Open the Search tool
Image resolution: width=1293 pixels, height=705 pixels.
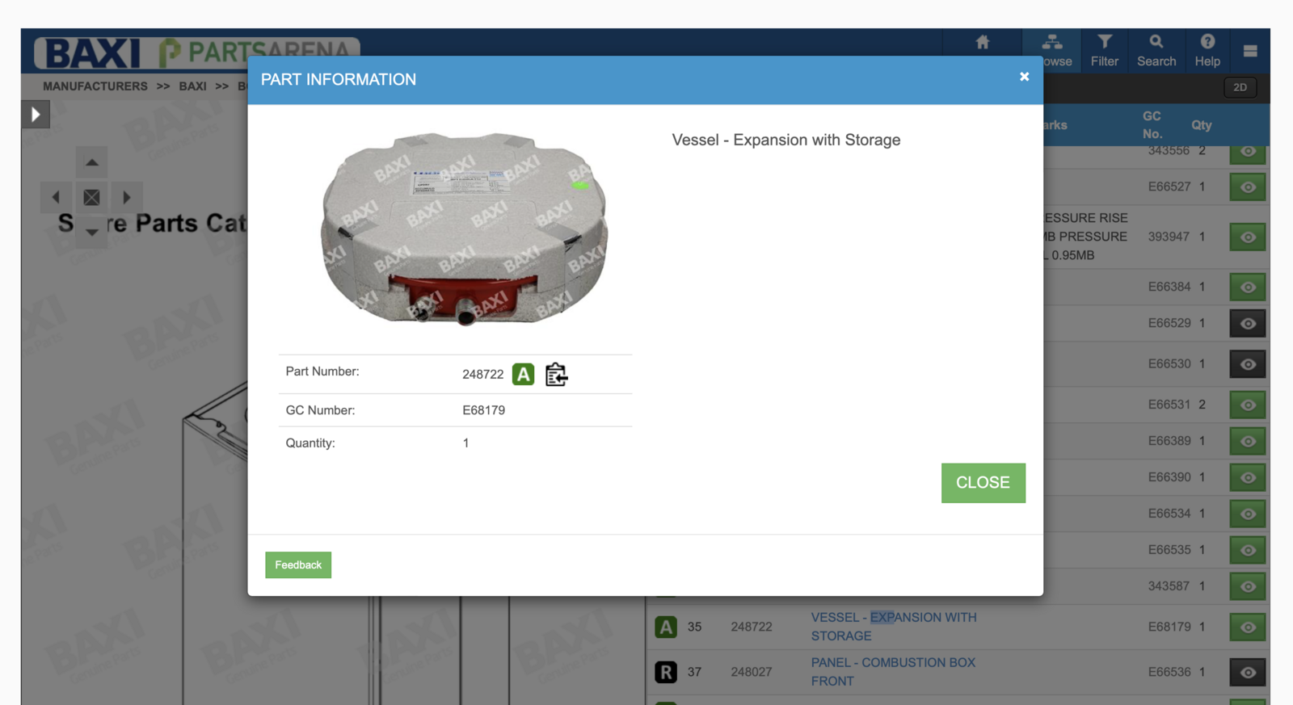[1156, 51]
